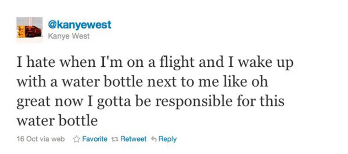348x154 pixels.
Task: Click the word web in tweet source
Action: click(x=58, y=139)
